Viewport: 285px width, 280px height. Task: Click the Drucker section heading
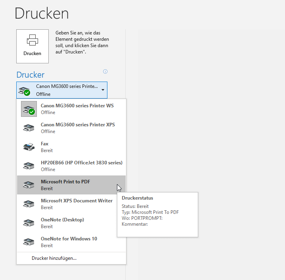[x=31, y=75]
